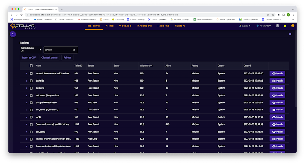This screenshot has width=305, height=164.
Task: Close the Stellar Cyber browser tab
Action: 56,10
